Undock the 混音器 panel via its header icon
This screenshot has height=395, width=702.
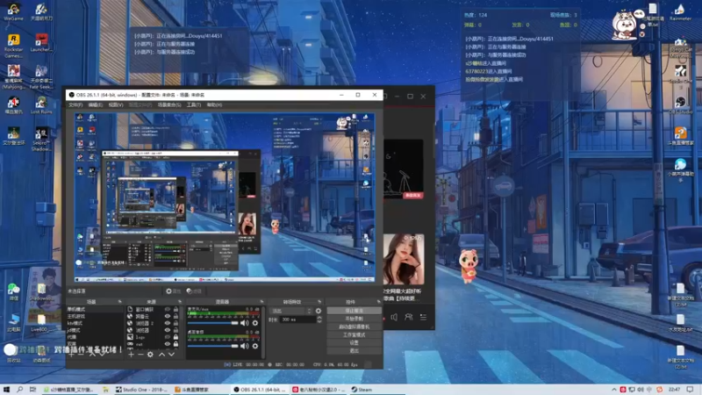coord(261,302)
